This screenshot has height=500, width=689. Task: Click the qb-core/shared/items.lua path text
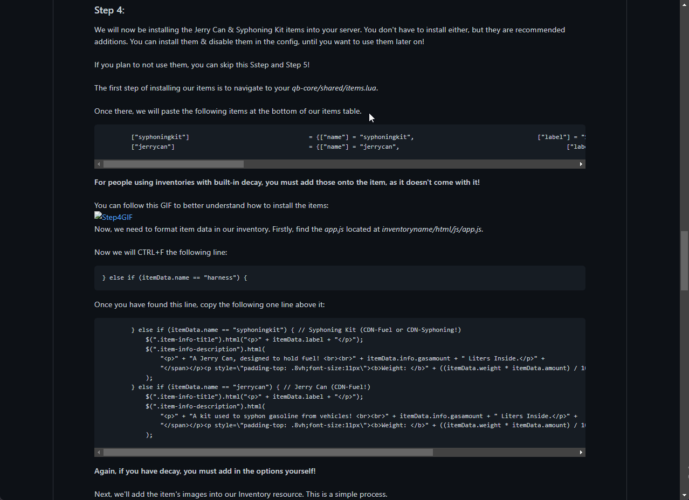(x=334, y=88)
